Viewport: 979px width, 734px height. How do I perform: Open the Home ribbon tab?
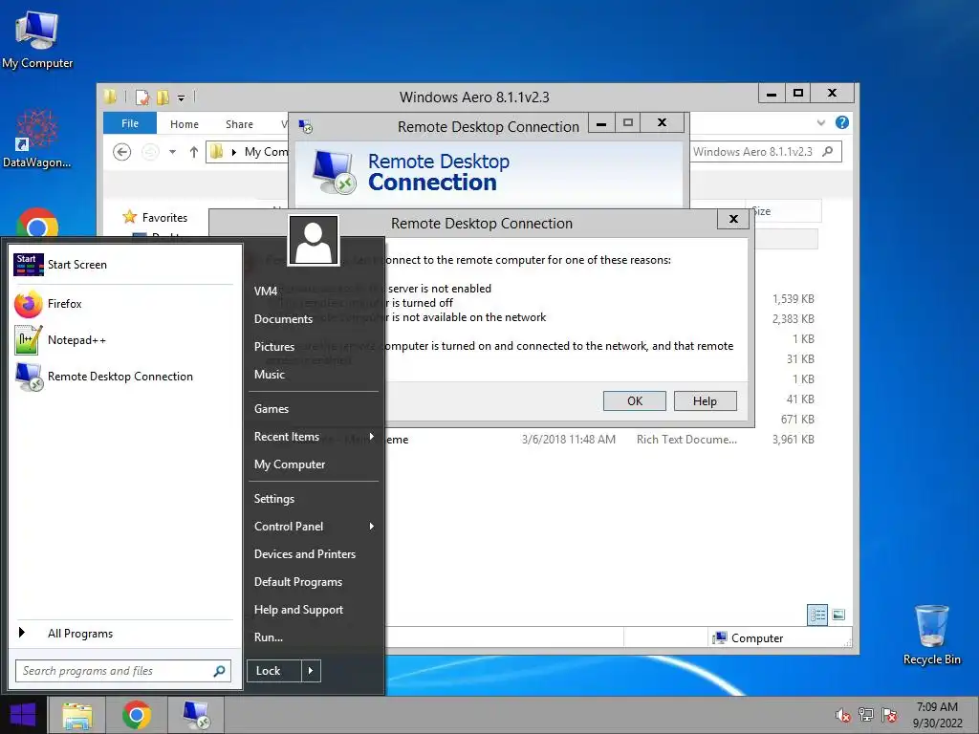coord(185,124)
